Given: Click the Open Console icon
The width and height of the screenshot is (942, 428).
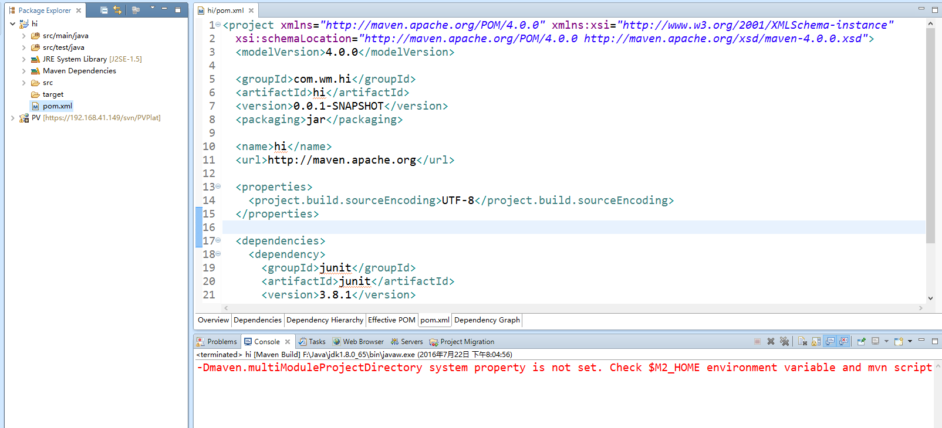Looking at the screenshot, I should (x=898, y=341).
